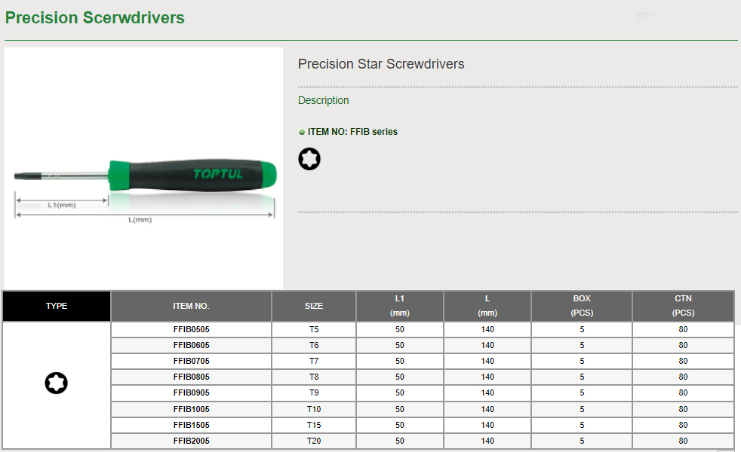
Task: Click CTN value 80 in FFIB0505 row
Action: [x=684, y=329]
